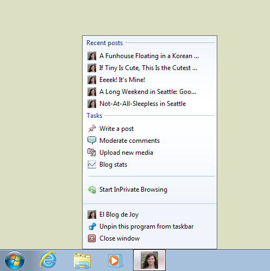Open Windows Media Player taskbar icon
The image size is (270, 271).
(x=115, y=261)
